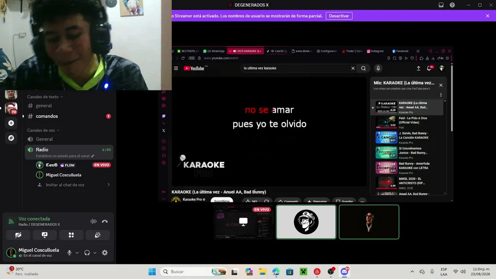Close the Mix KARAOKE playlist panel

(x=441, y=85)
